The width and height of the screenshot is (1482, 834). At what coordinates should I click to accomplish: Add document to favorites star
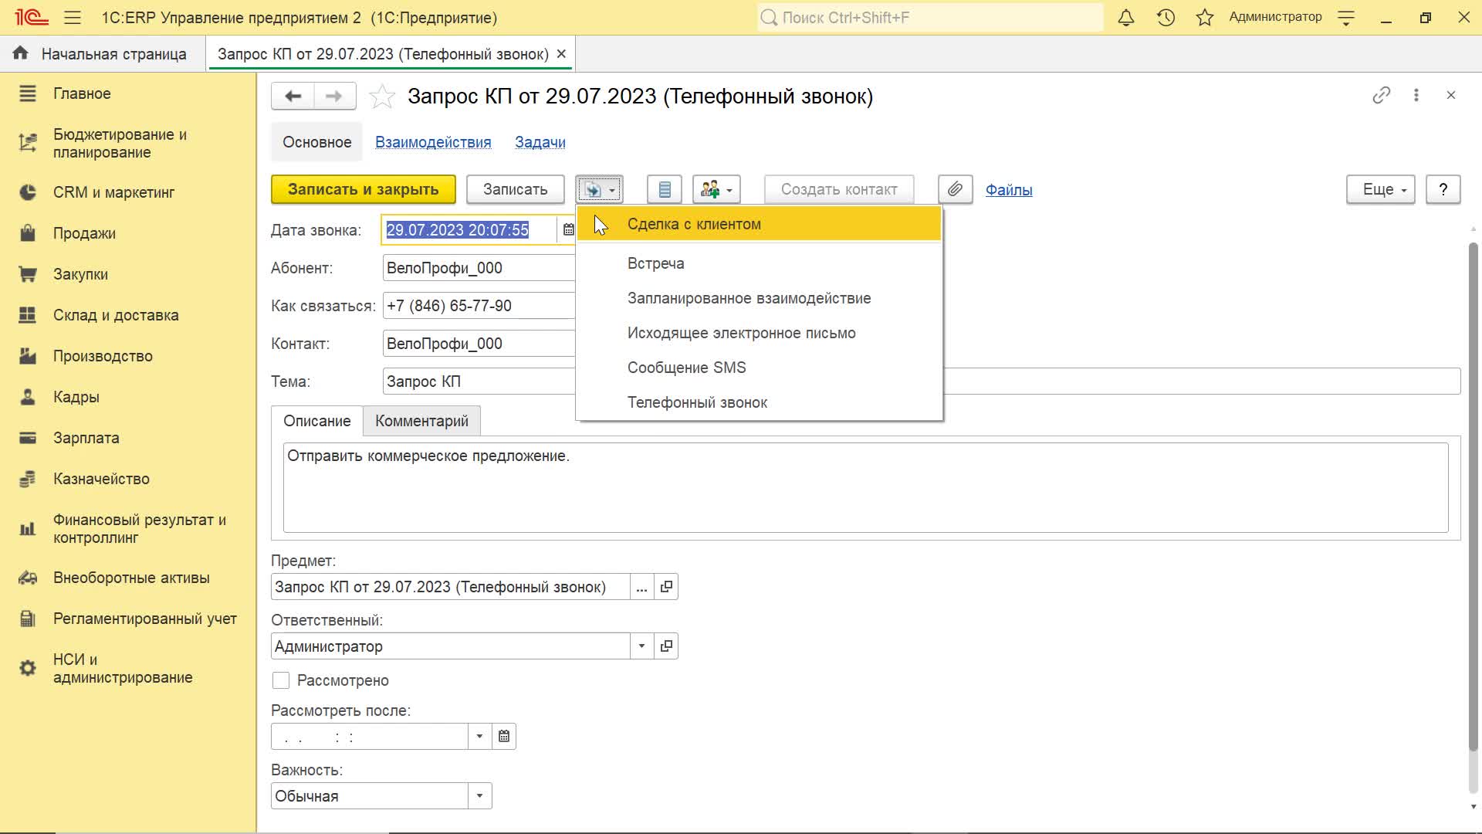pyautogui.click(x=382, y=97)
